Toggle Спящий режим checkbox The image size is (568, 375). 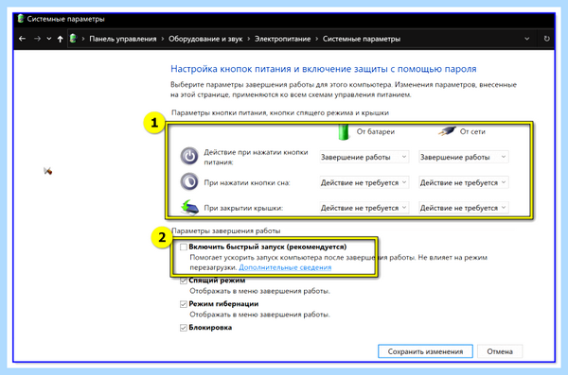pyautogui.click(x=184, y=281)
